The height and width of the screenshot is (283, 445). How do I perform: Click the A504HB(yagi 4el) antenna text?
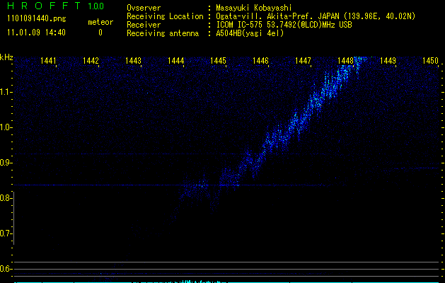point(250,33)
